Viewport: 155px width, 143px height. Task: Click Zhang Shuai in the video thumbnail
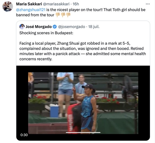pyautogui.click(x=87, y=108)
